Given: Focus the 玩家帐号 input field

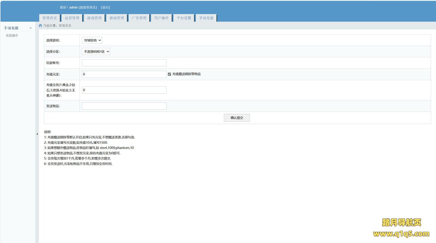Looking at the screenshot, I should (x=124, y=63).
